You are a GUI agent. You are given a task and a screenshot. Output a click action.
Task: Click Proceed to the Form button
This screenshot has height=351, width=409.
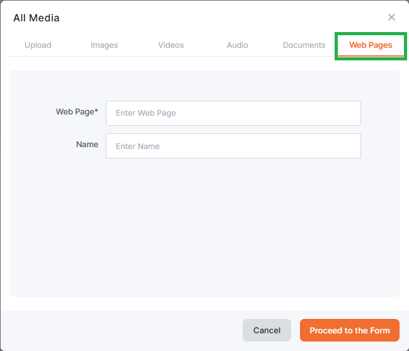[x=349, y=330]
